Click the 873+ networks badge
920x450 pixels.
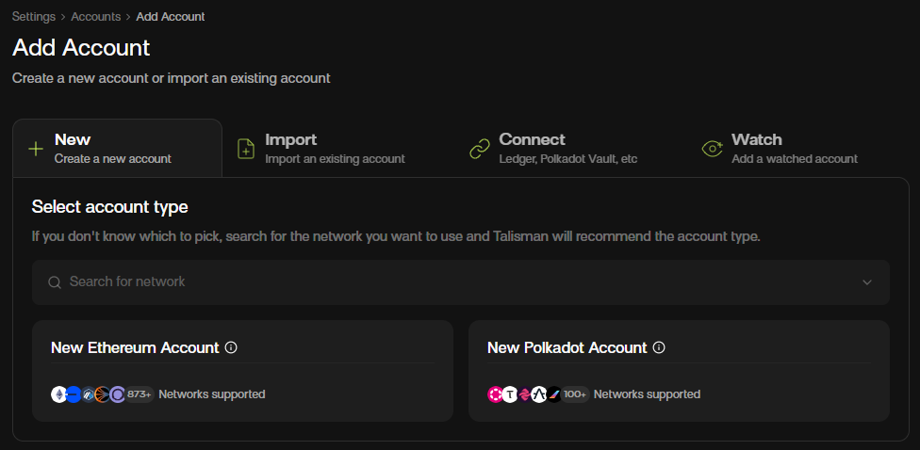click(140, 394)
